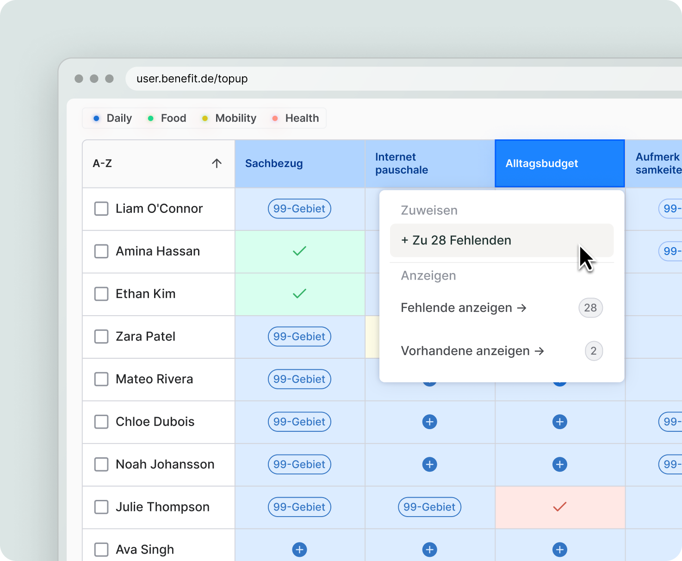Click the name Noah Johansson
The width and height of the screenshot is (682, 561).
pos(165,464)
